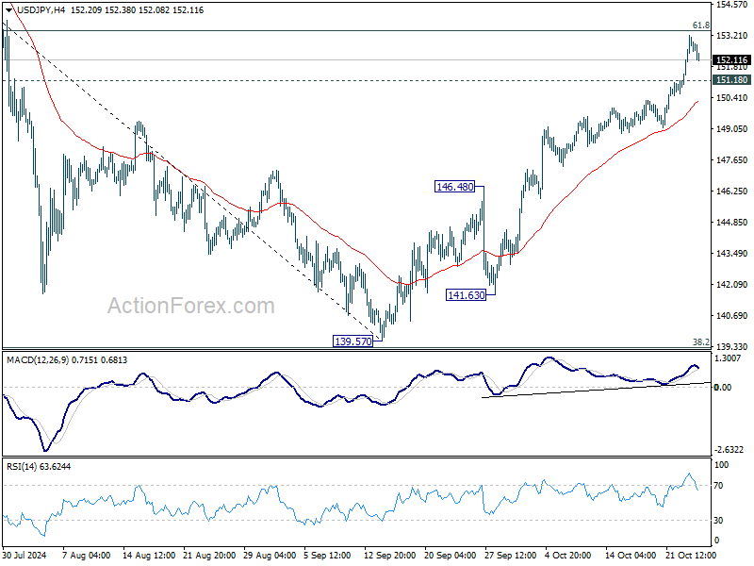Click the RSI scale value 100
Screen dimensions: 754x566
click(x=722, y=465)
